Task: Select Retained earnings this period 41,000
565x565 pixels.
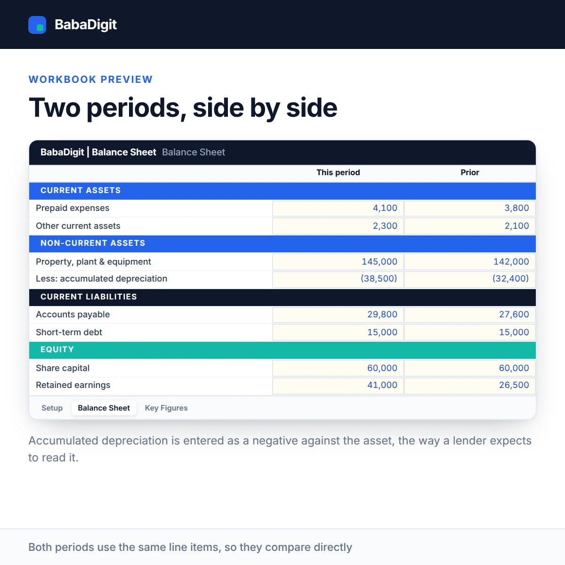Action: (338, 385)
